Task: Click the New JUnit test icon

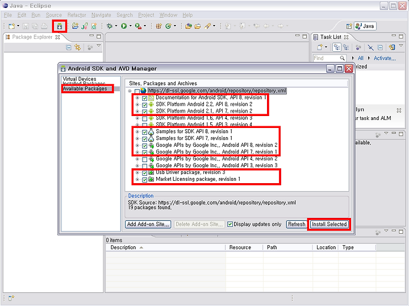Action: (x=85, y=26)
